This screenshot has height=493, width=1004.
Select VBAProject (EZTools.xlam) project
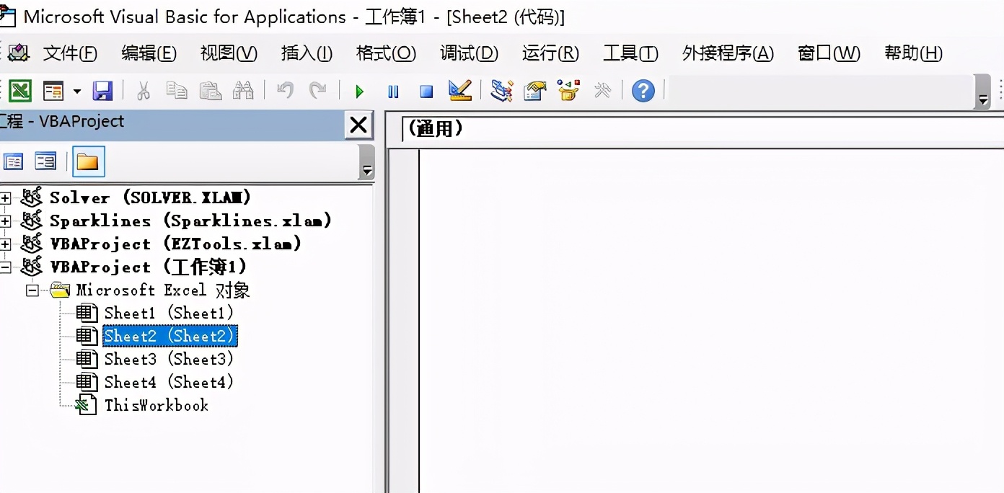[175, 244]
